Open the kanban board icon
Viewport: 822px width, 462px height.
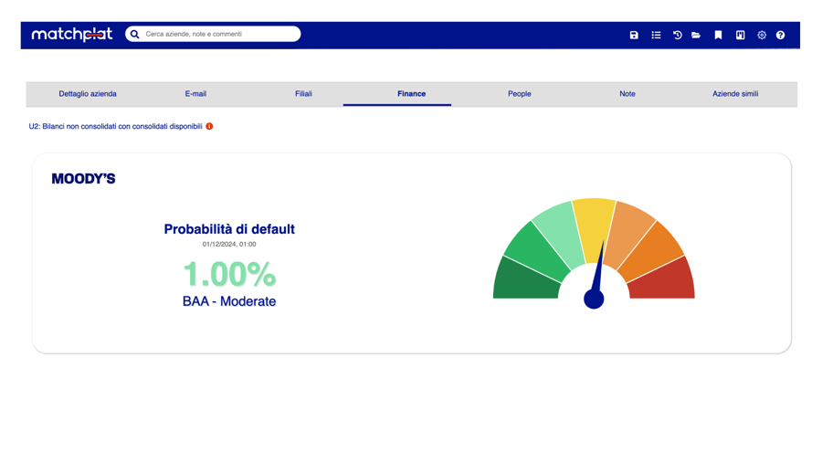[x=740, y=35]
